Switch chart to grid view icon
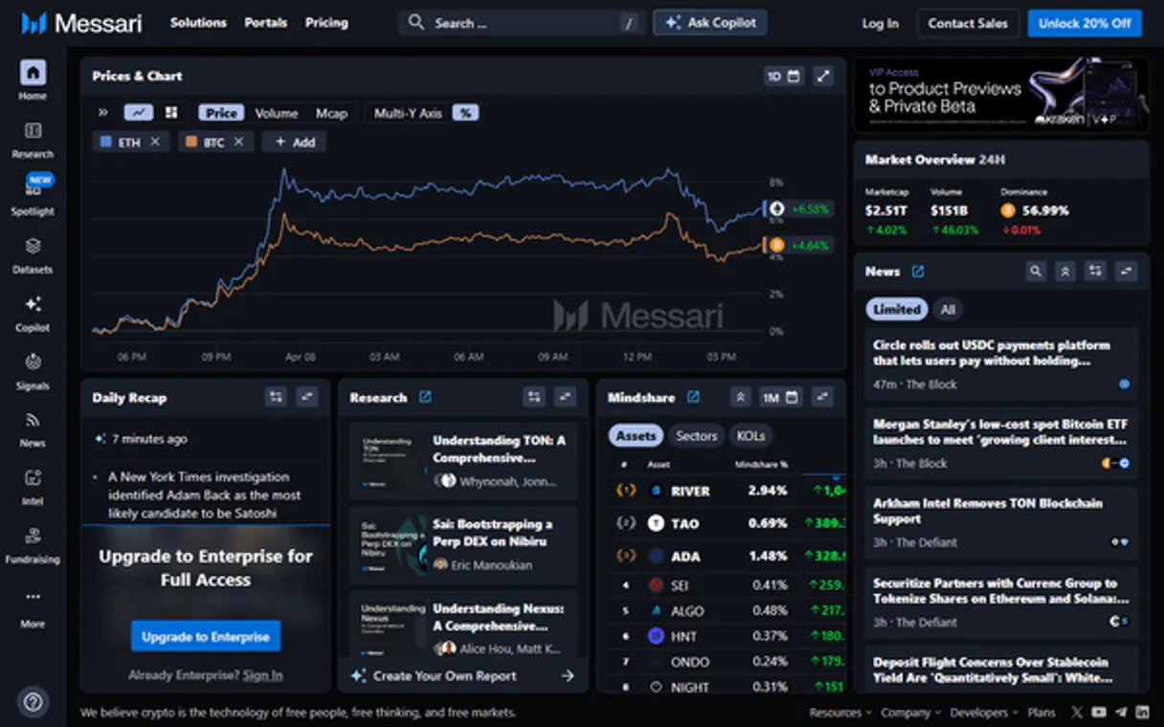The image size is (1164, 727). (171, 113)
